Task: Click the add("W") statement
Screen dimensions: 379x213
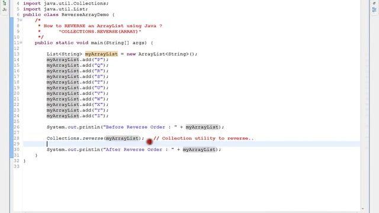Action: click(x=78, y=99)
